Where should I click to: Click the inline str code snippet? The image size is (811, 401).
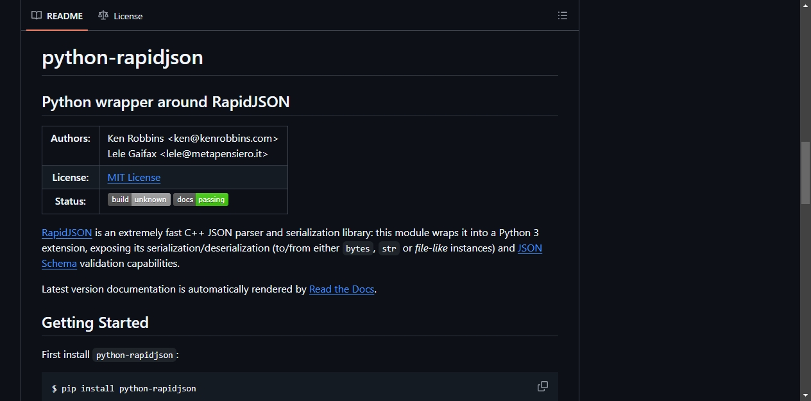(x=389, y=248)
